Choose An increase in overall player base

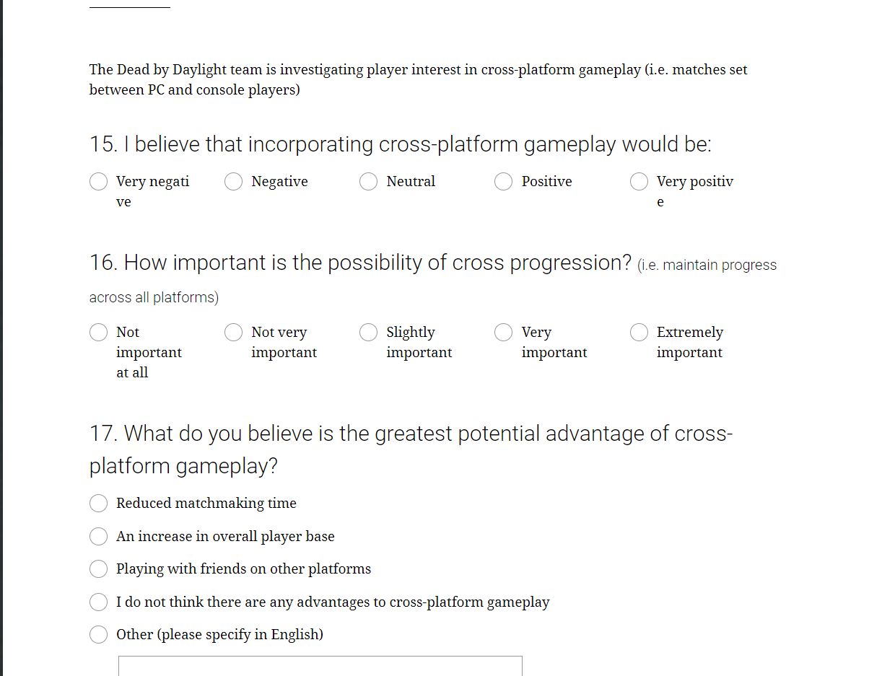[99, 536]
